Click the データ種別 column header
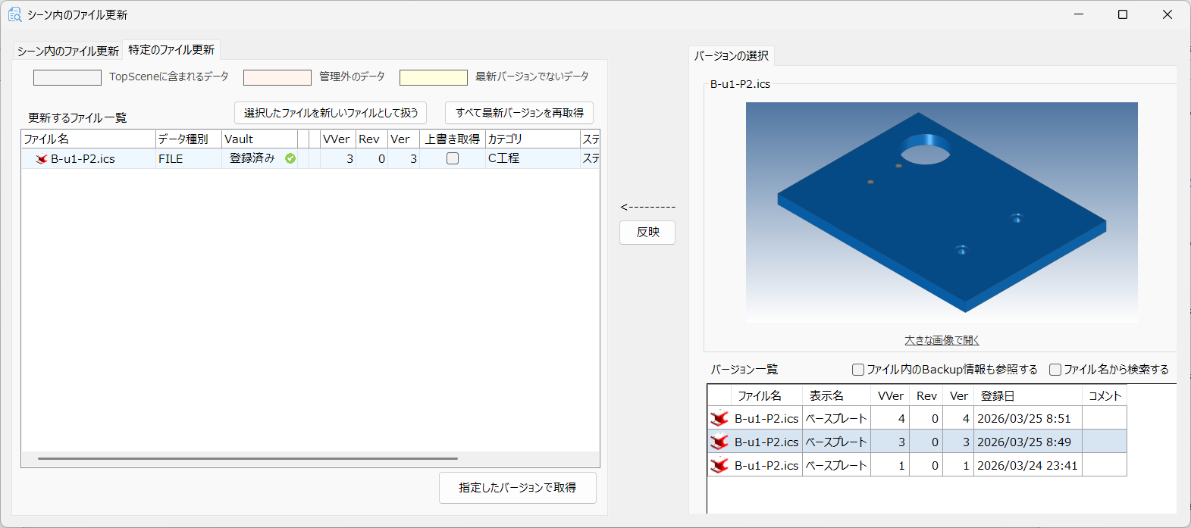Viewport: 1191px width, 528px height. [188, 139]
